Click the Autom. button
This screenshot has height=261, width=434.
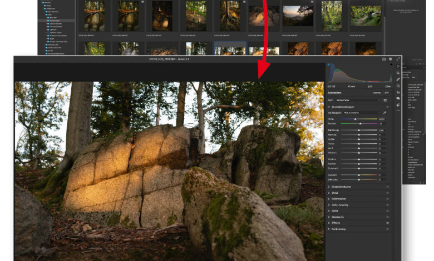(377, 93)
